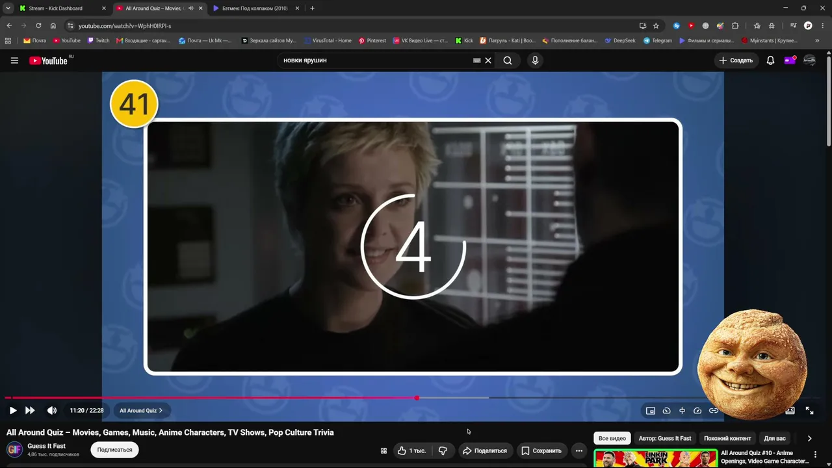Screen dimensions: 832x468
Task: Save the video via Сохранить
Action: (541, 450)
